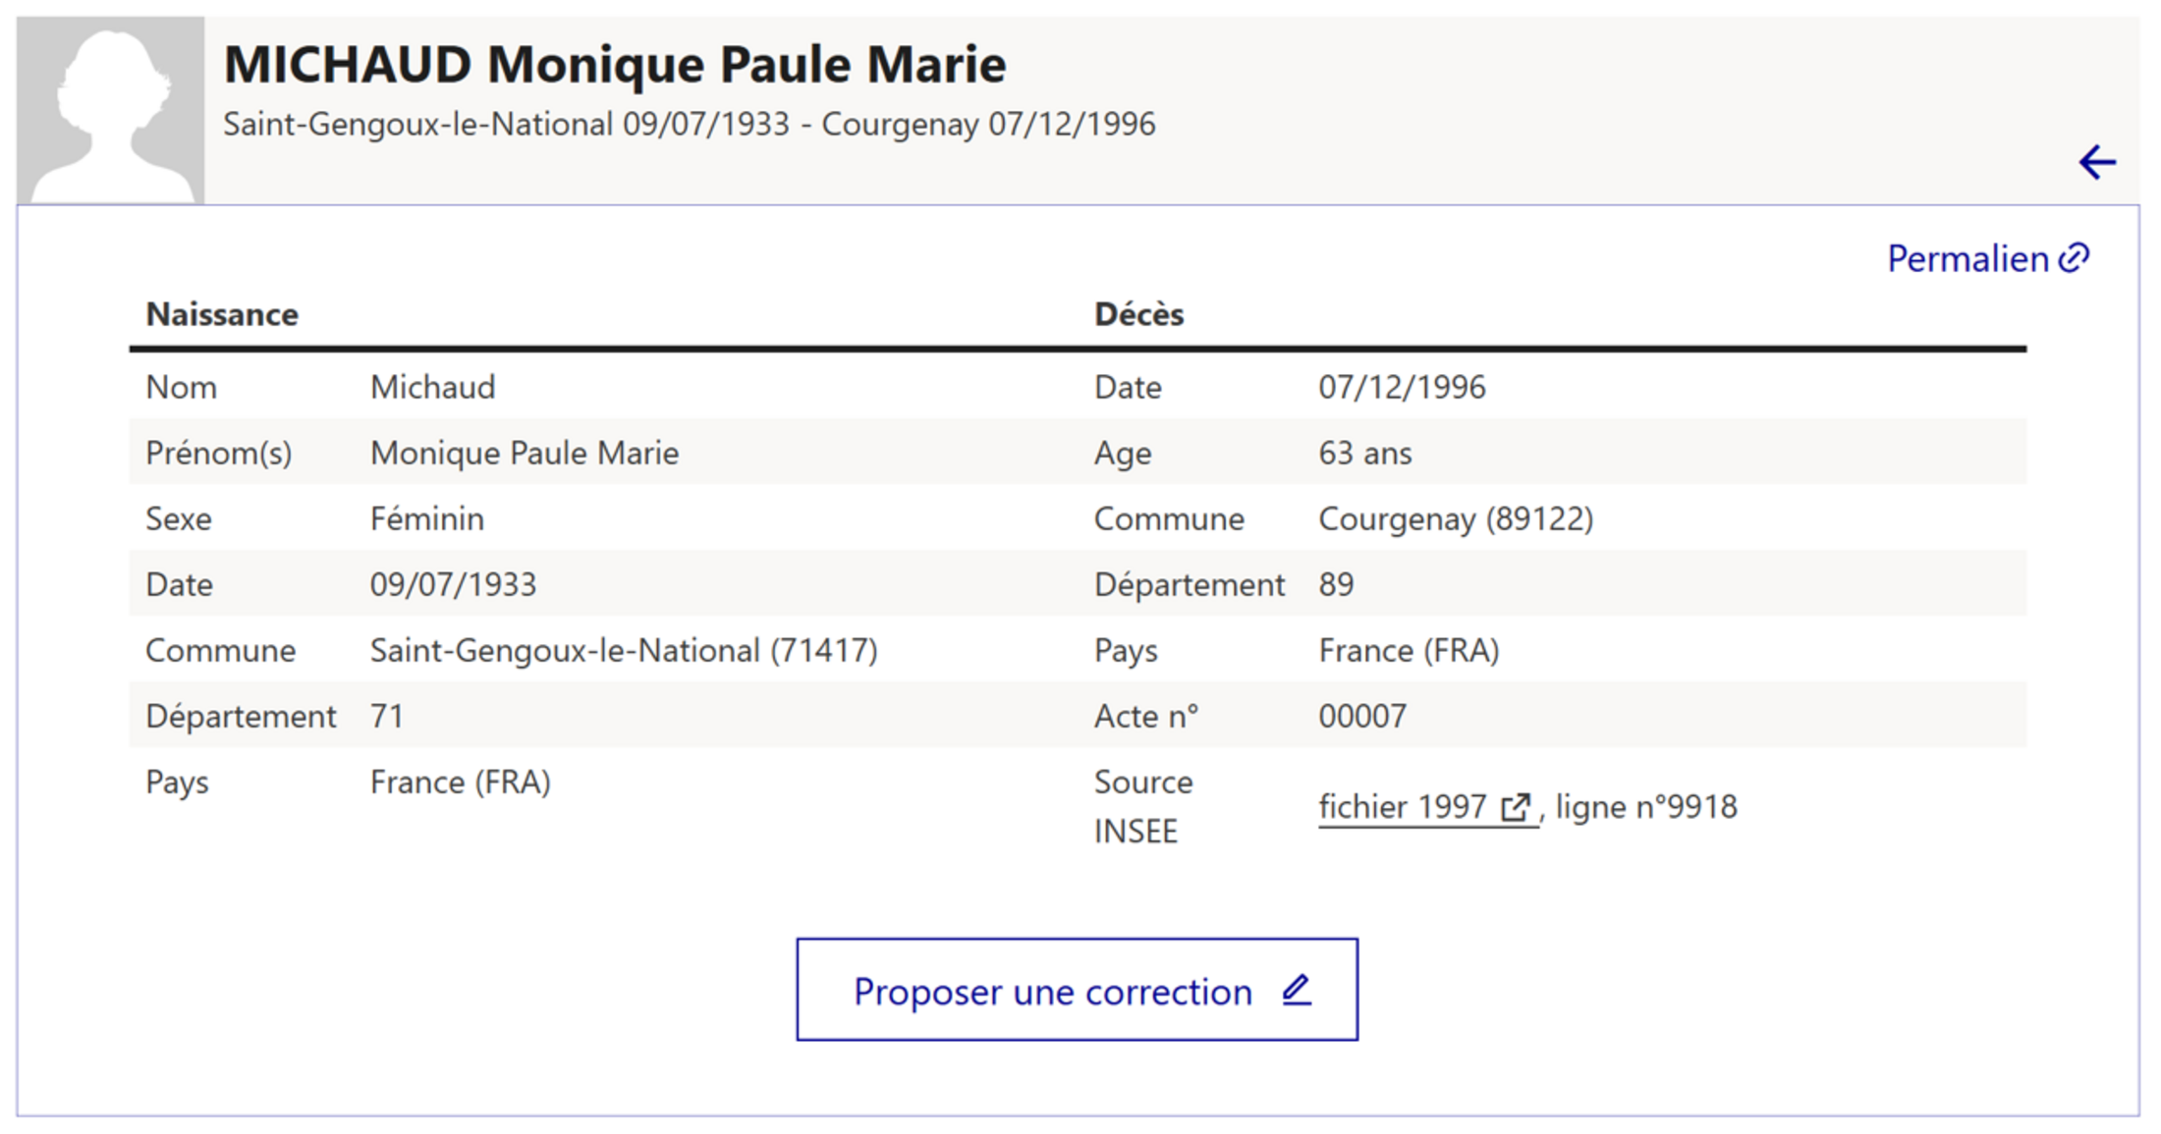Viewport: 2161px width, 1134px height.
Task: Click the external link icon beside fichier 1997
Action: click(x=1516, y=807)
